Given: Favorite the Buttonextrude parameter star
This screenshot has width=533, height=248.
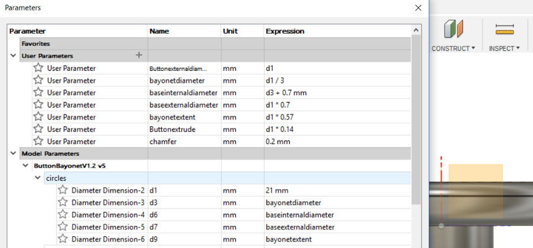Looking at the screenshot, I should (38, 129).
